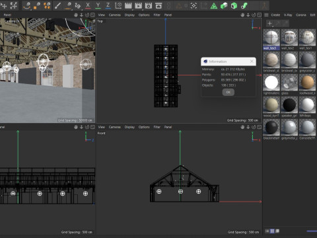
Task: Click the particle sparkle icon in toolbar
Action: point(194,5)
